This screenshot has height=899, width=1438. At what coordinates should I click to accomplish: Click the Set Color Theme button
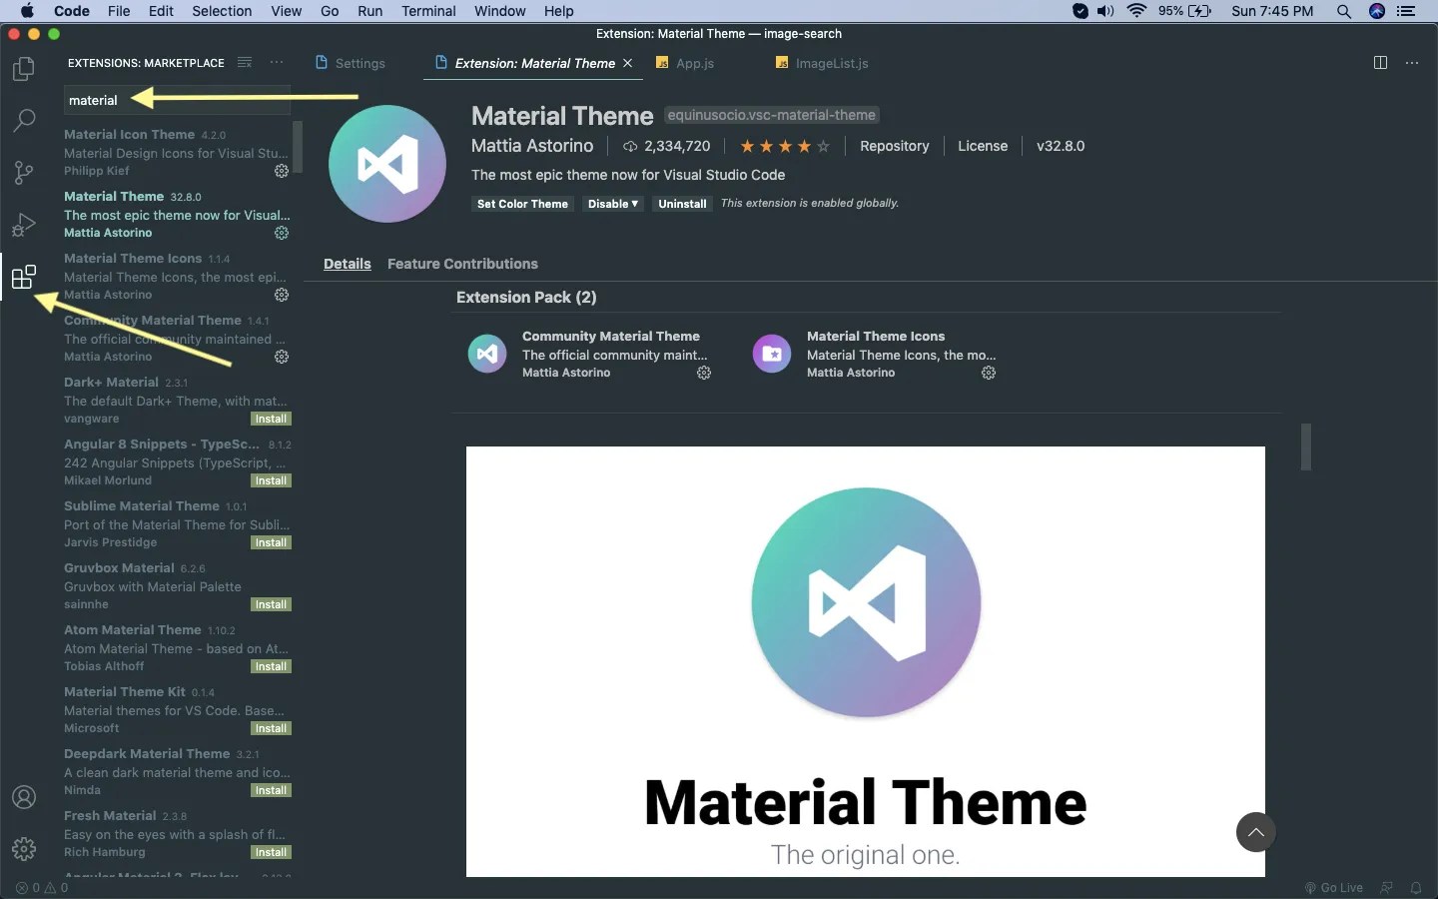point(521,204)
